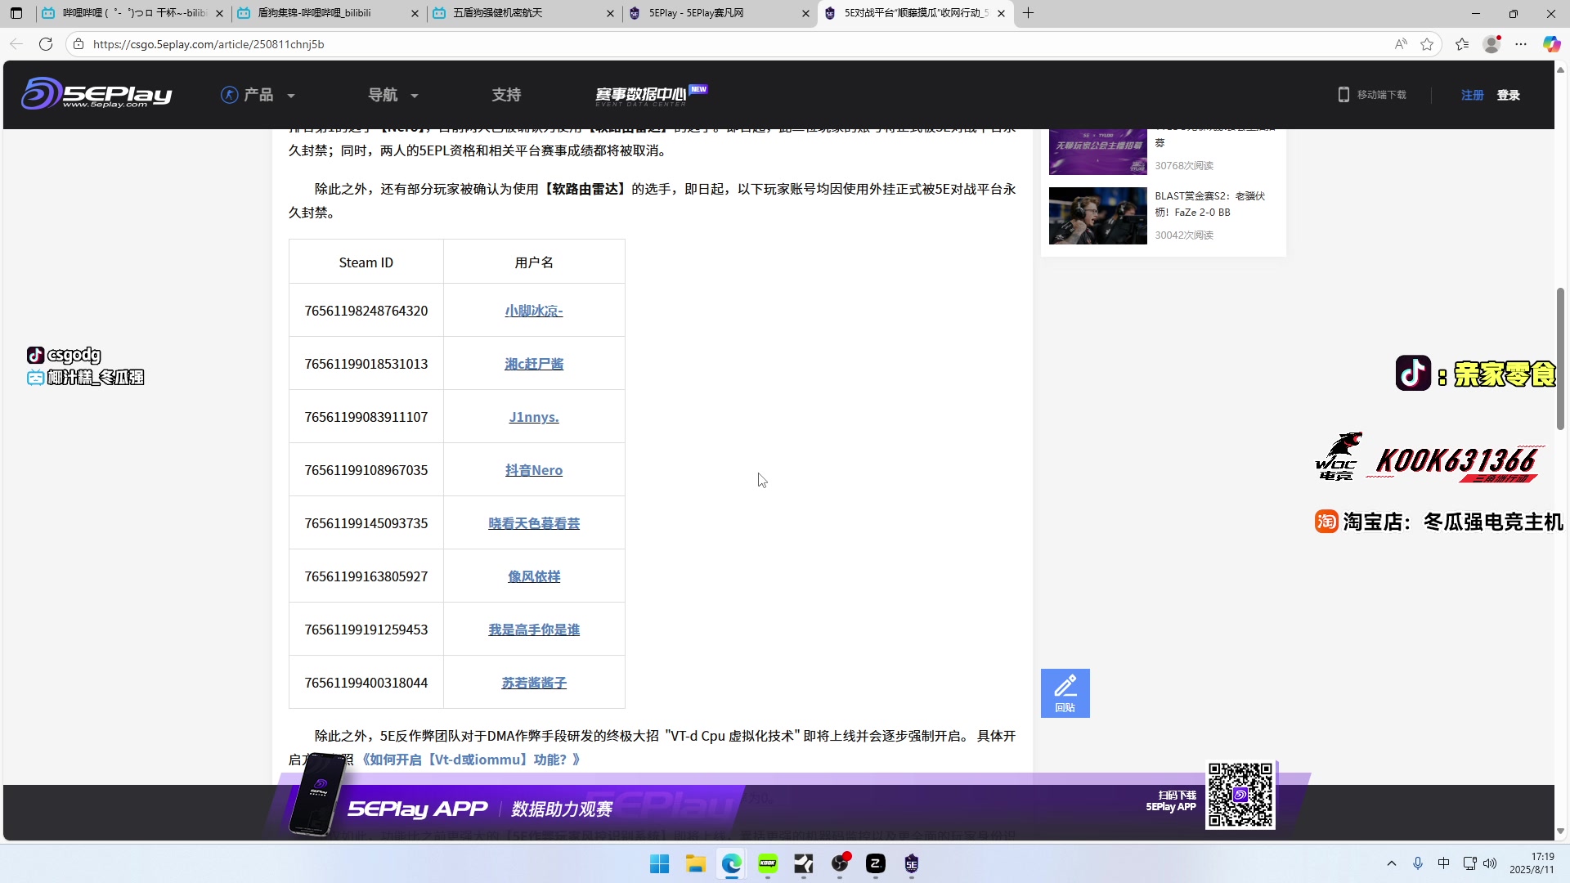Open the 产品 dropdown menu
This screenshot has height=883, width=1570.
click(258, 95)
